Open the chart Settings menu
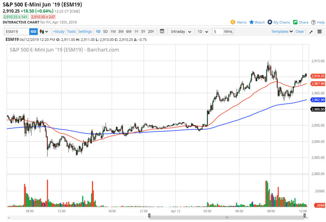326x222 pixels. (x=85, y=32)
